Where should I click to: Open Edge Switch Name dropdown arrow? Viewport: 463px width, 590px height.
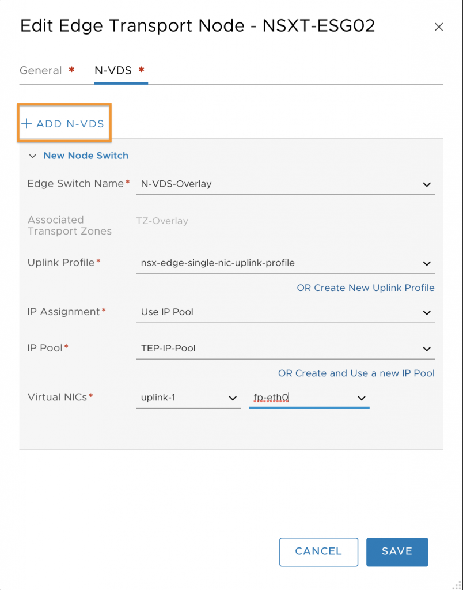coord(427,184)
